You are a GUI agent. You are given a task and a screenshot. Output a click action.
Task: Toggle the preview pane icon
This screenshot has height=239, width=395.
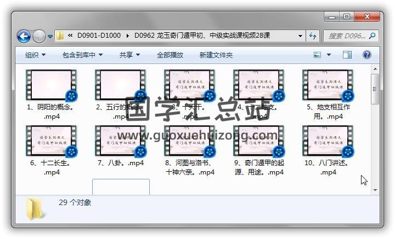[x=347, y=55]
